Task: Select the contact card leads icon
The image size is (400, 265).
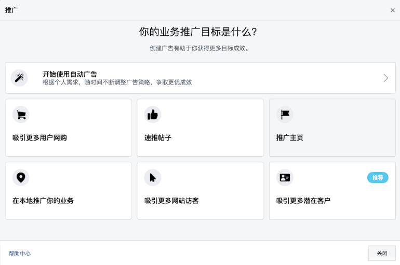Action: click(285, 177)
